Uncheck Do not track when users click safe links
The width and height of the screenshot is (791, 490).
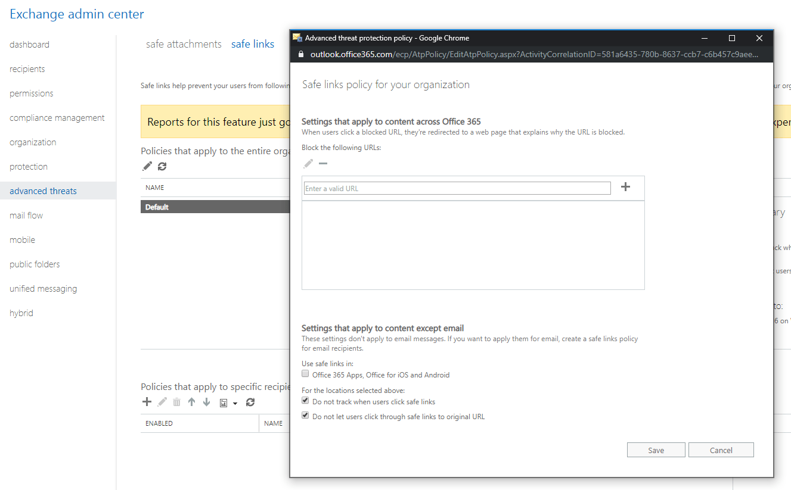pyautogui.click(x=306, y=401)
